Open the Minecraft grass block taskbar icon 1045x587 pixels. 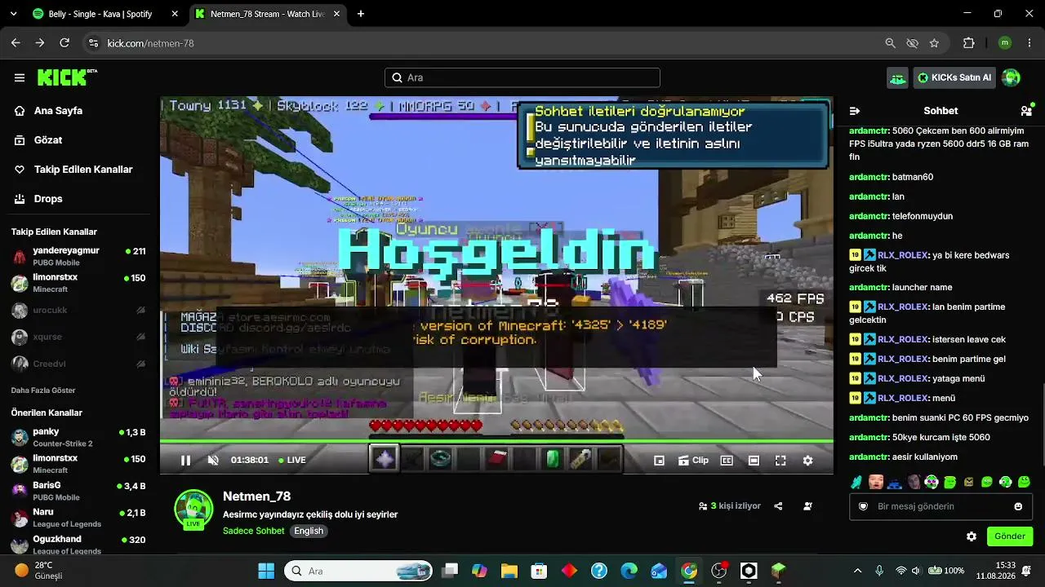[779, 571]
